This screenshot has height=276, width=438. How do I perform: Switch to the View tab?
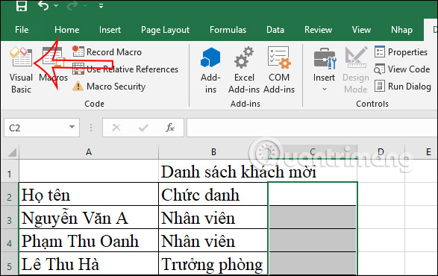pos(361,30)
